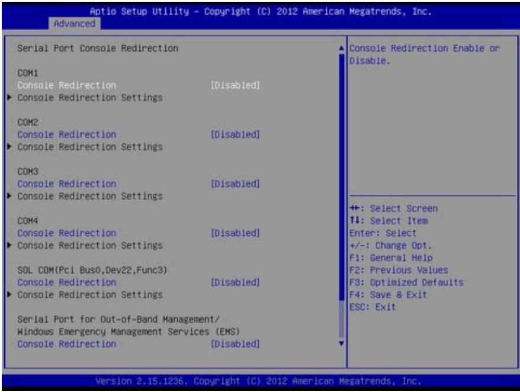
Task: Click the vertical scrollbar thumb
Action: tap(341, 178)
